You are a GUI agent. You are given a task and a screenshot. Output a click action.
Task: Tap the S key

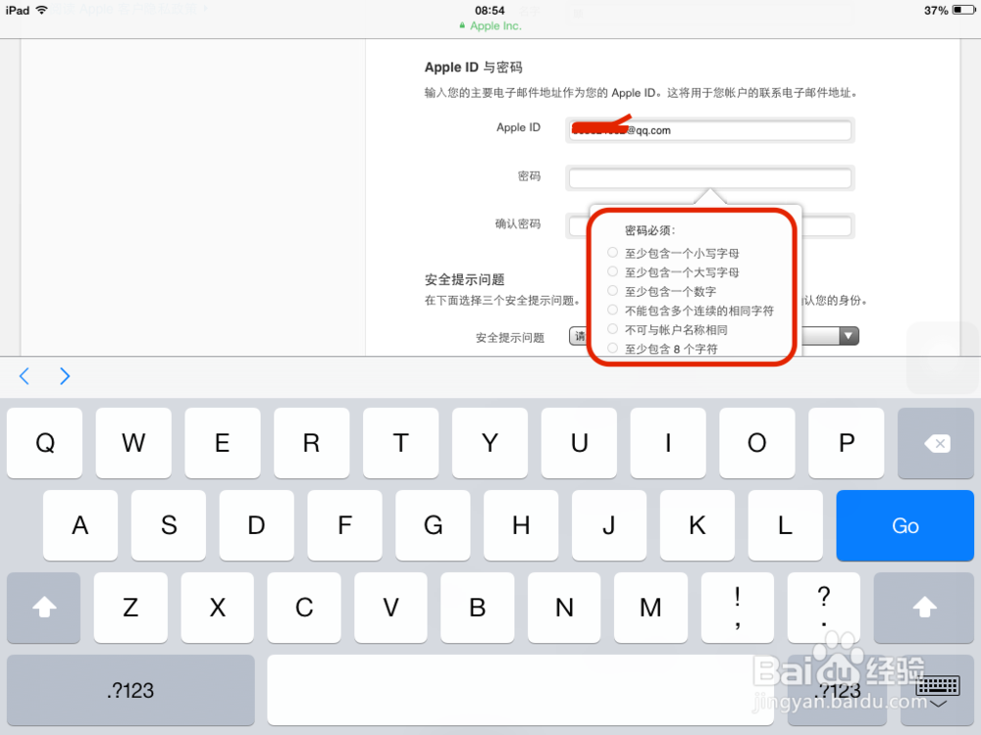tap(169, 525)
